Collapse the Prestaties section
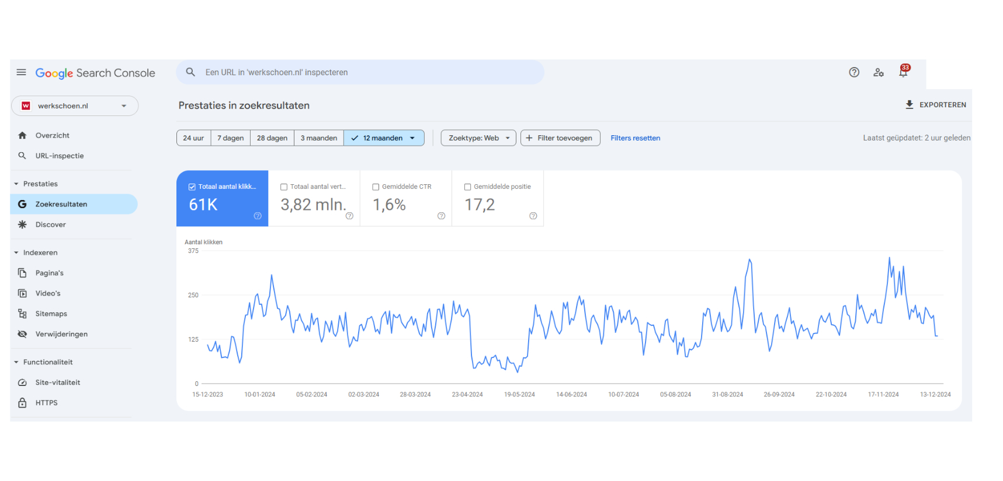This screenshot has height=481, width=1003. click(x=16, y=184)
